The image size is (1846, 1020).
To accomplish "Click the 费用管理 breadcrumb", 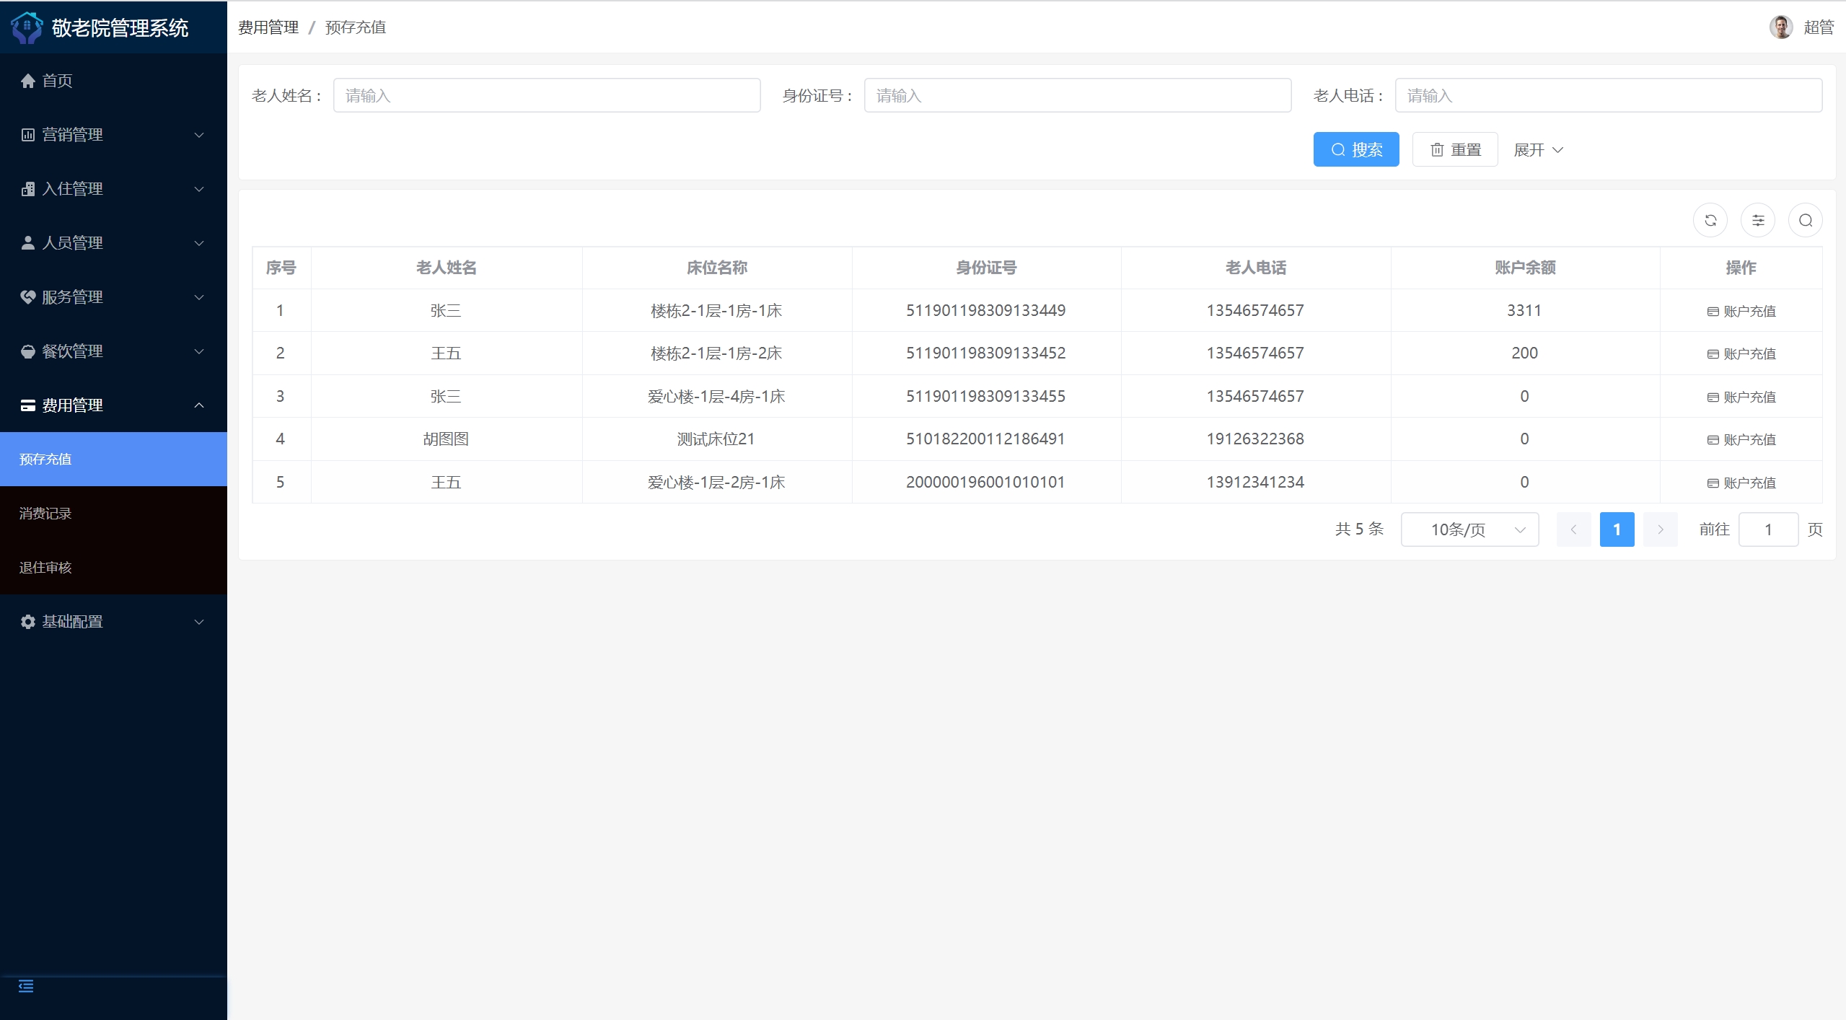I will click(268, 27).
